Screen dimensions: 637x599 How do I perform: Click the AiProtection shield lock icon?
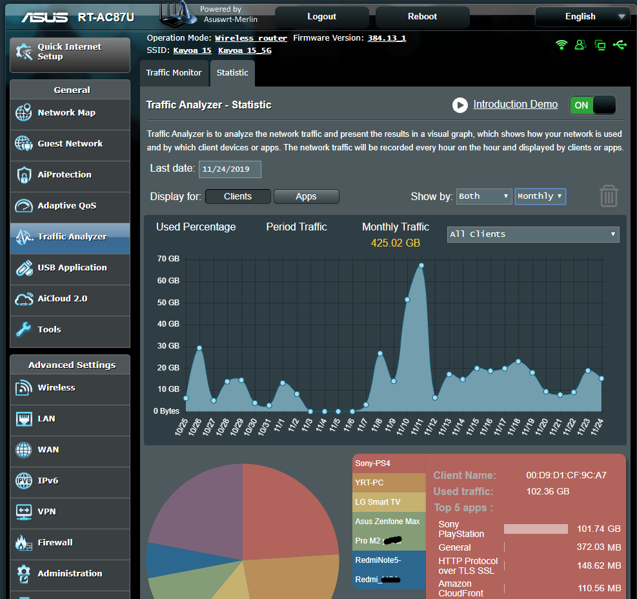click(x=24, y=174)
